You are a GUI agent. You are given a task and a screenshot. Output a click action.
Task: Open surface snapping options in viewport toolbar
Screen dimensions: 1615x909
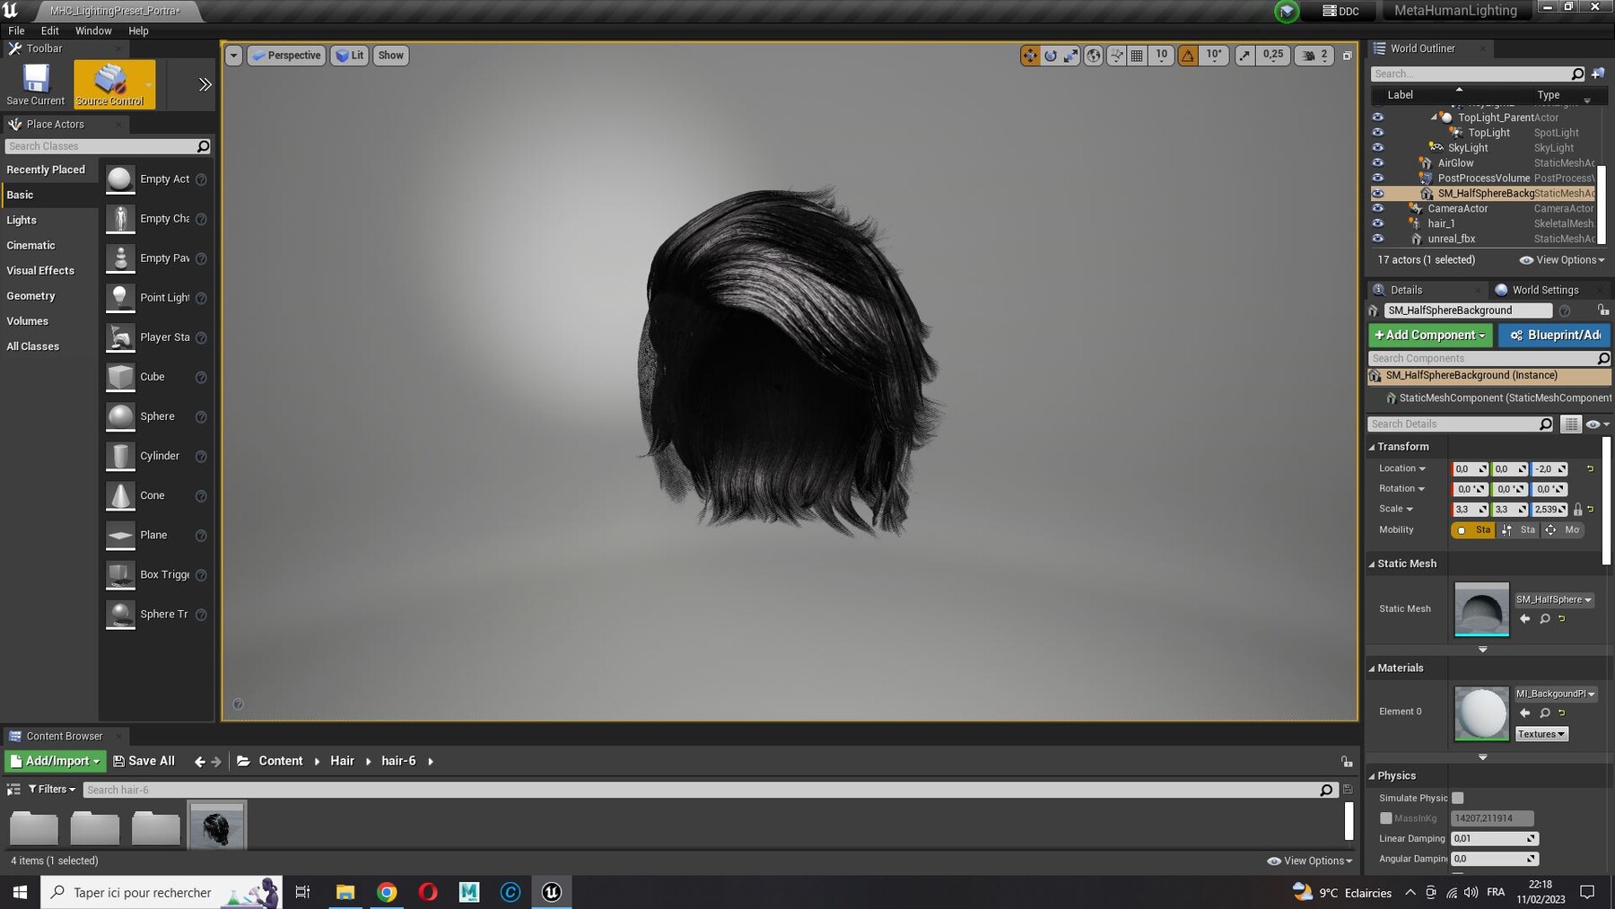pyautogui.click(x=1116, y=56)
